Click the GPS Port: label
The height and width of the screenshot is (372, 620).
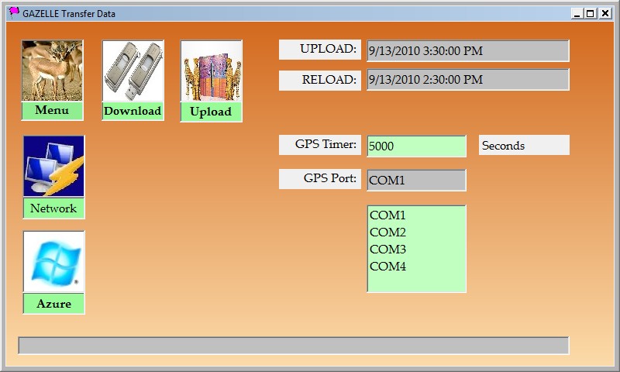point(320,179)
